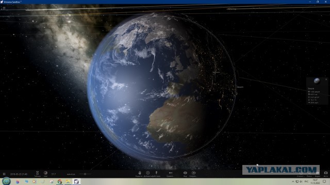The image size is (330, 185).
Task: Select the Earth label beside the planet
Action: coord(240,87)
